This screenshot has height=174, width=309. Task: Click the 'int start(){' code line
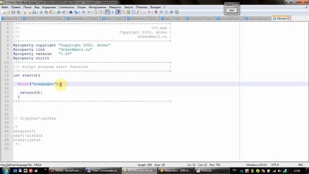[27, 75]
